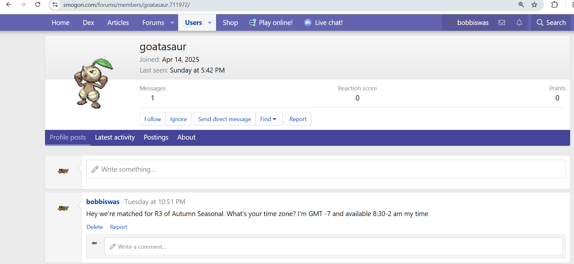Open the Find dropdown menu
The width and height of the screenshot is (574, 264).
click(269, 119)
